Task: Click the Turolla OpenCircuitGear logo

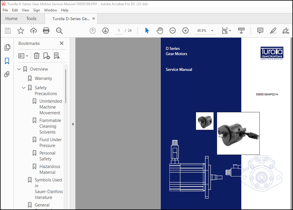Action: [272, 53]
